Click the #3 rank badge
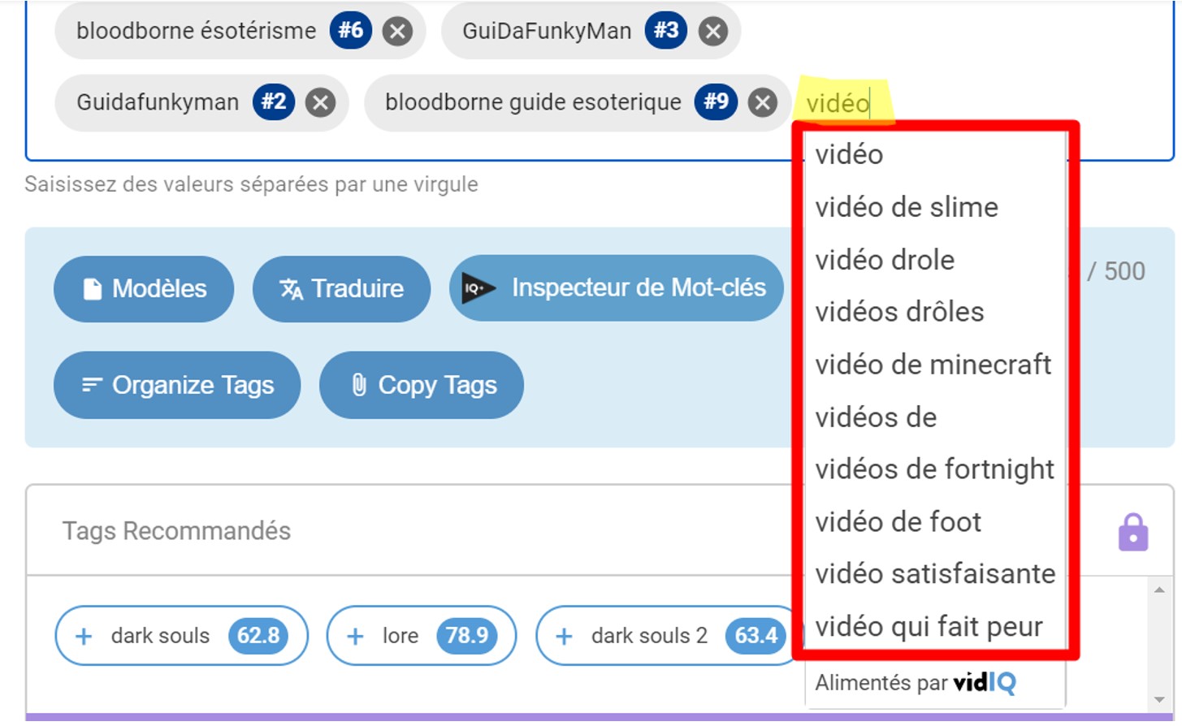The image size is (1182, 726). (666, 31)
